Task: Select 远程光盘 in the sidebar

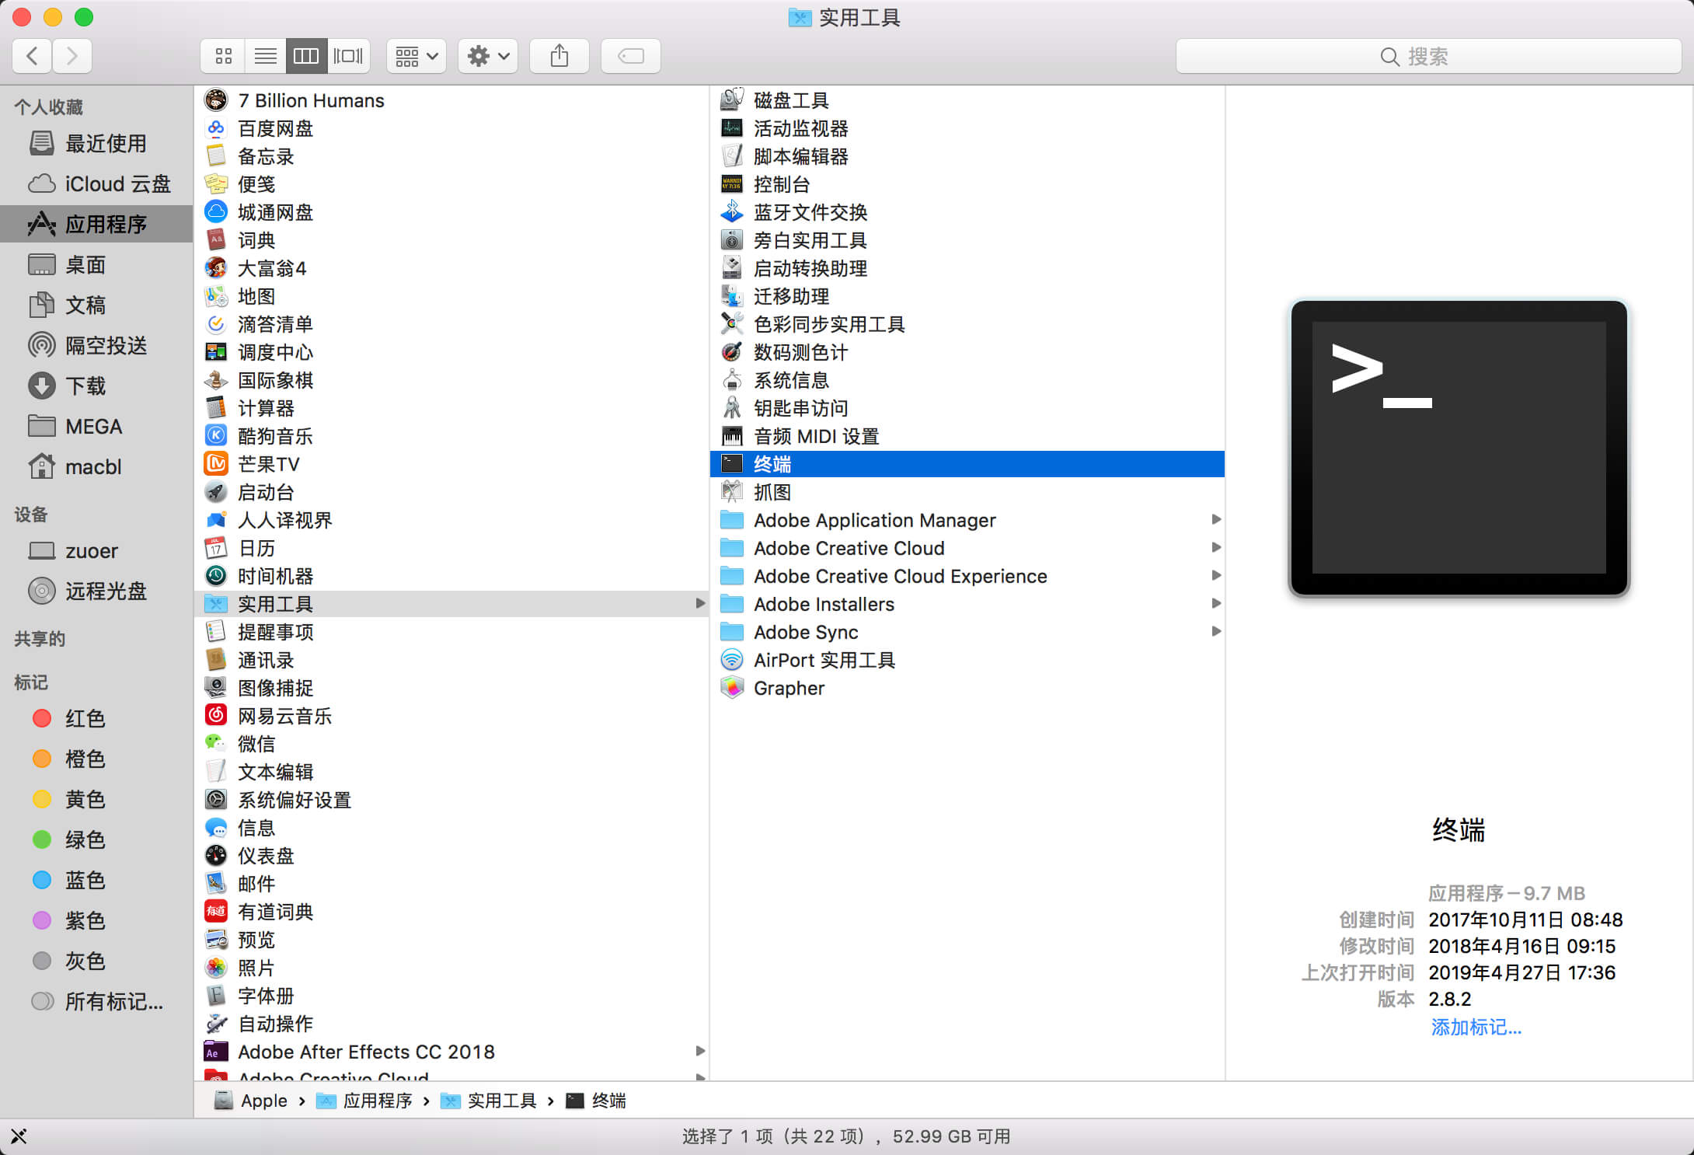Action: (x=96, y=591)
